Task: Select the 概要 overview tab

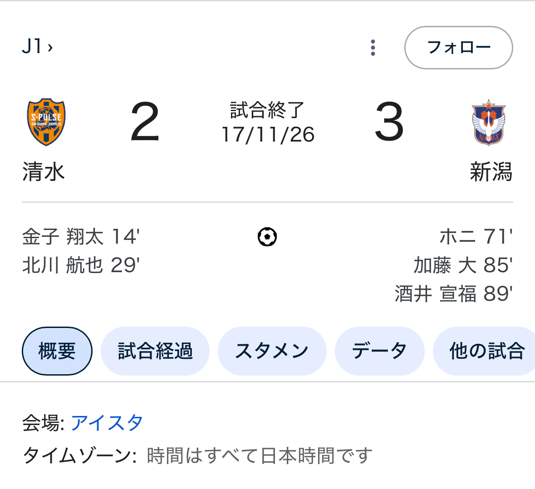Action: point(57,351)
